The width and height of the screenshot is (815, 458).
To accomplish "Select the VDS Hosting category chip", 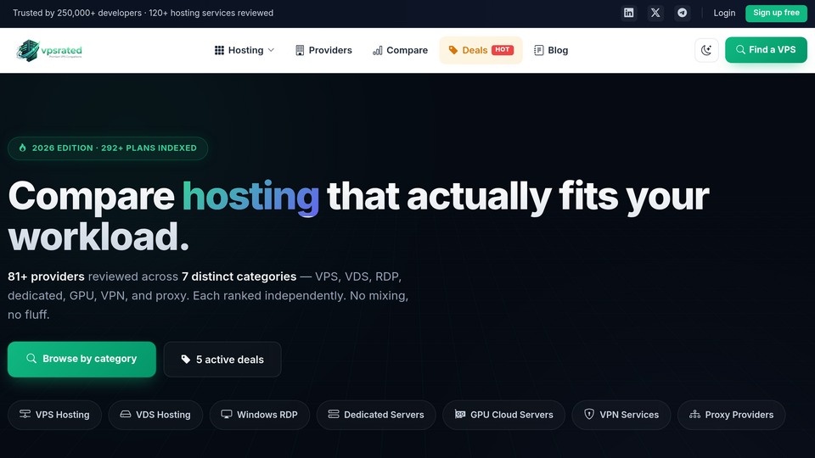I will point(155,415).
